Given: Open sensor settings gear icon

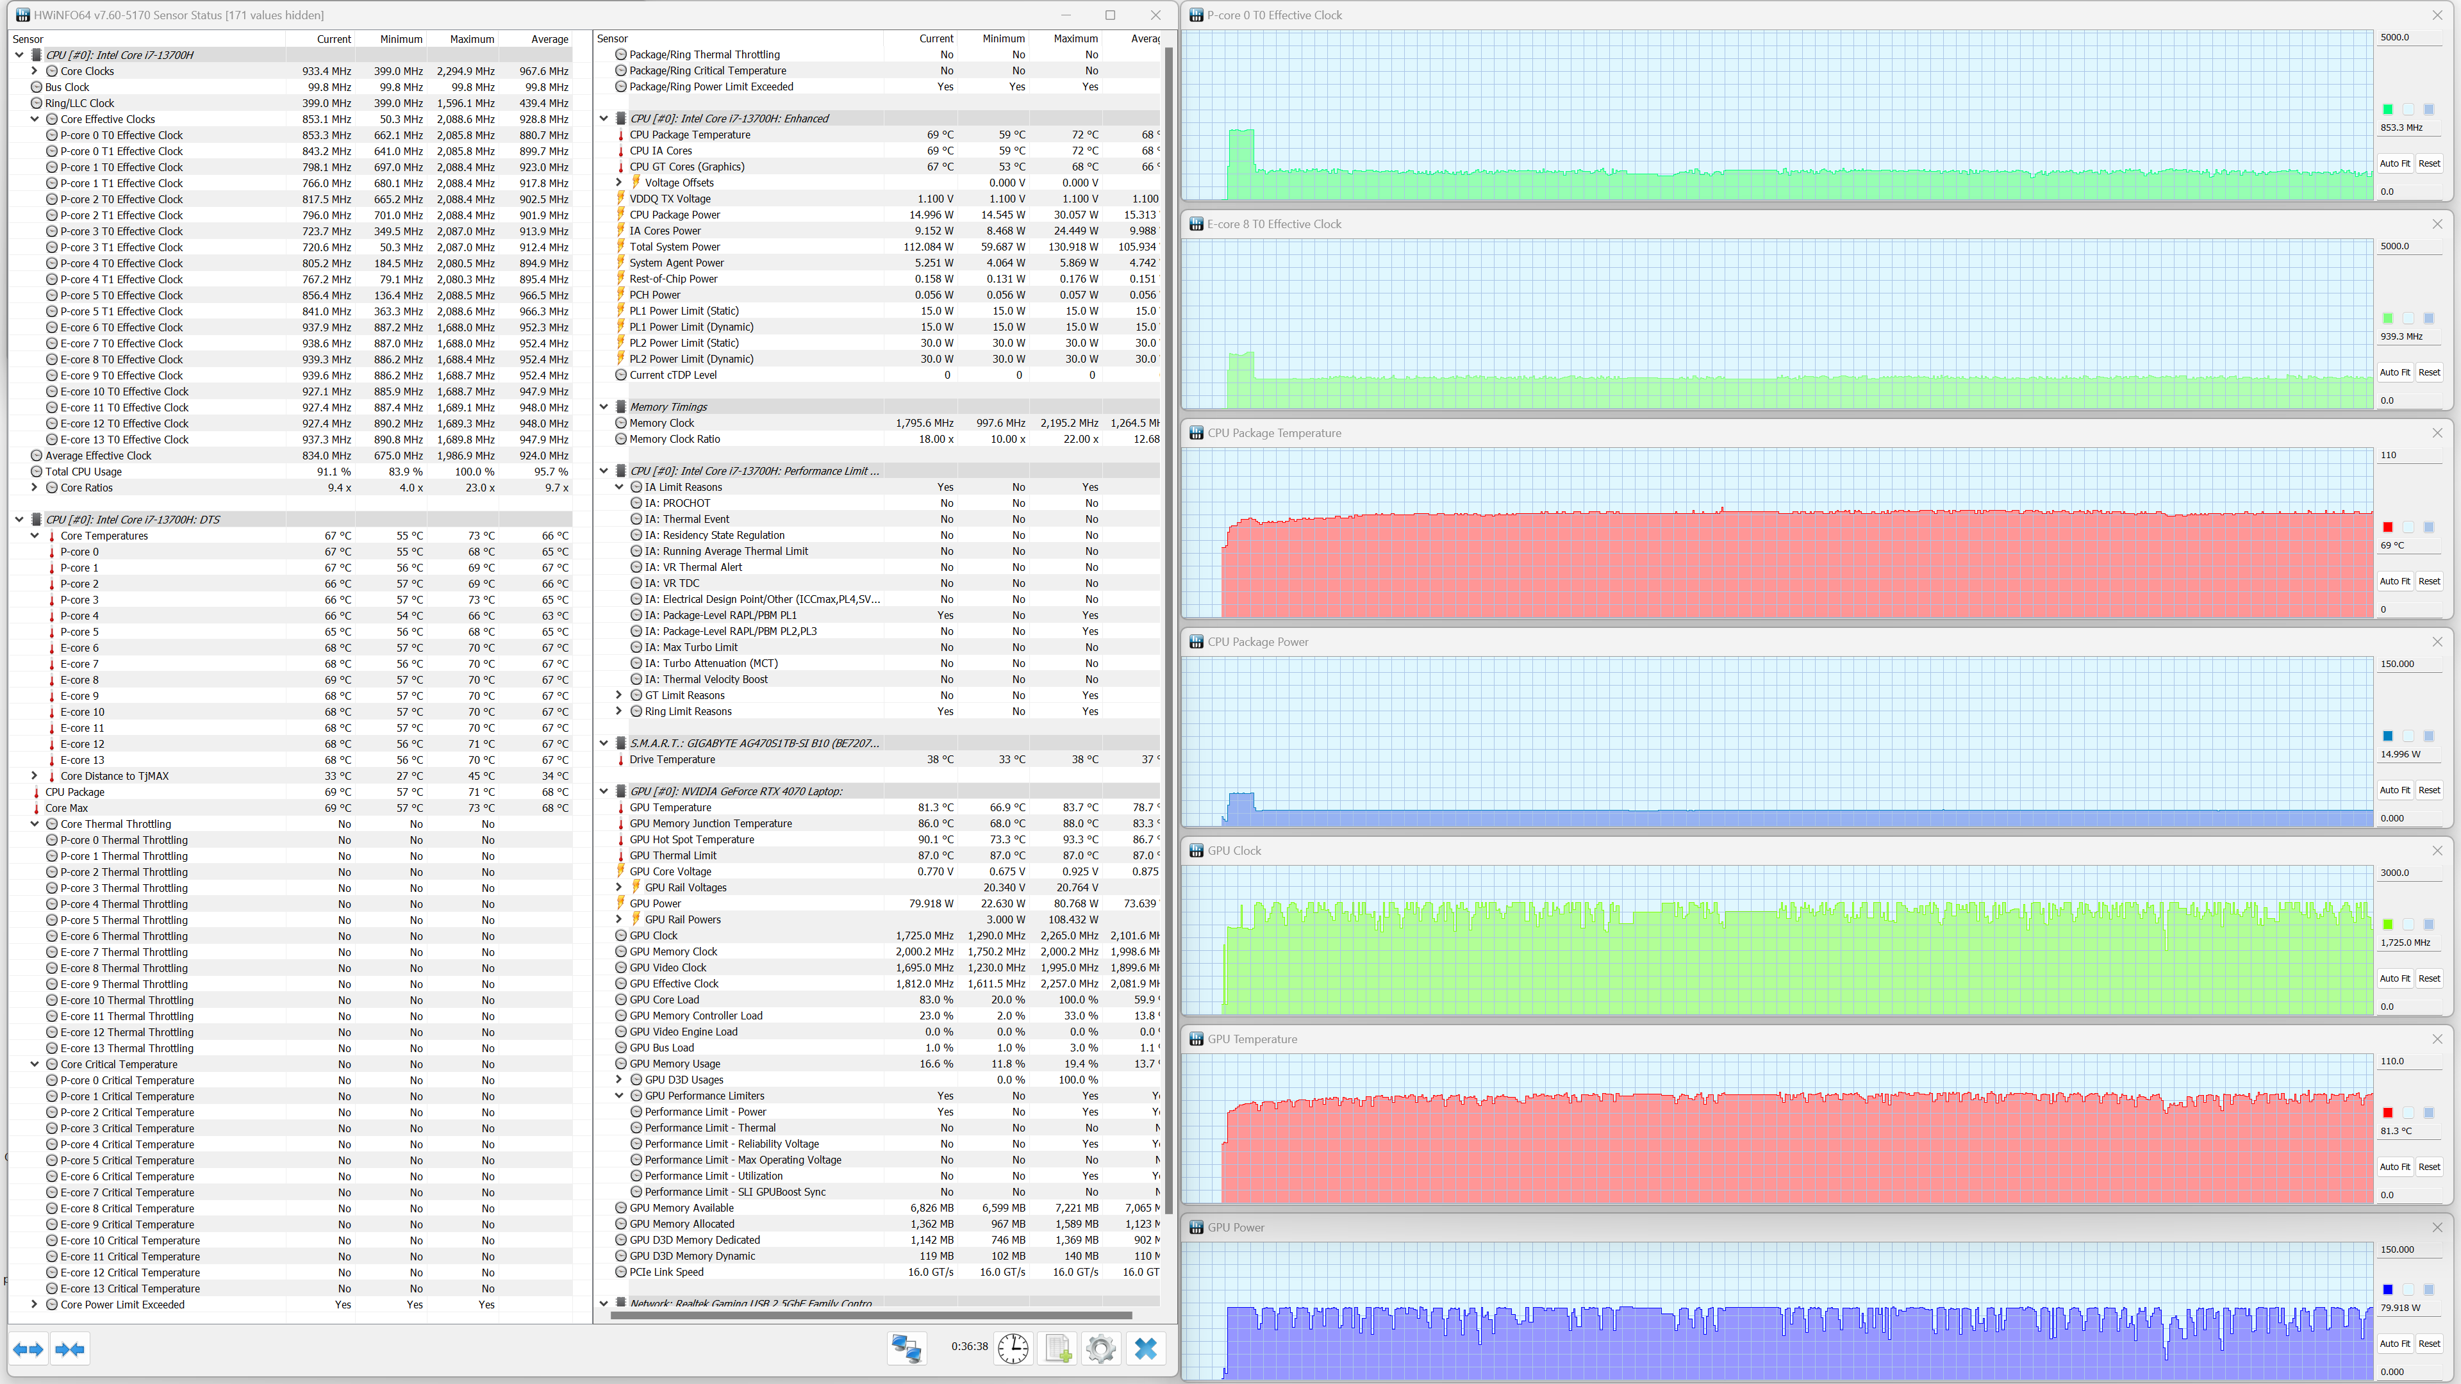Looking at the screenshot, I should point(1100,1349).
